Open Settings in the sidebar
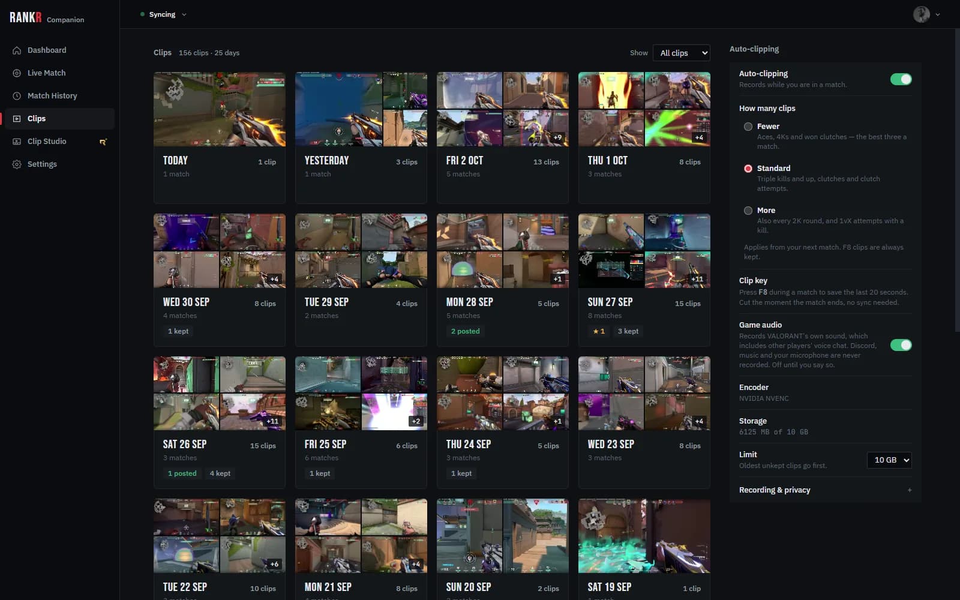The height and width of the screenshot is (600, 960). (59, 164)
